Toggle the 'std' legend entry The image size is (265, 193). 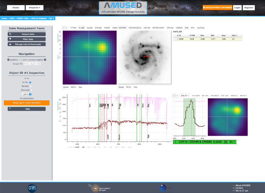(82, 147)
